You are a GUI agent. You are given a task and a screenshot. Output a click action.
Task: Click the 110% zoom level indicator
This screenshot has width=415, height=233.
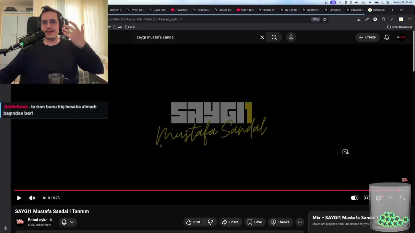[315, 19]
